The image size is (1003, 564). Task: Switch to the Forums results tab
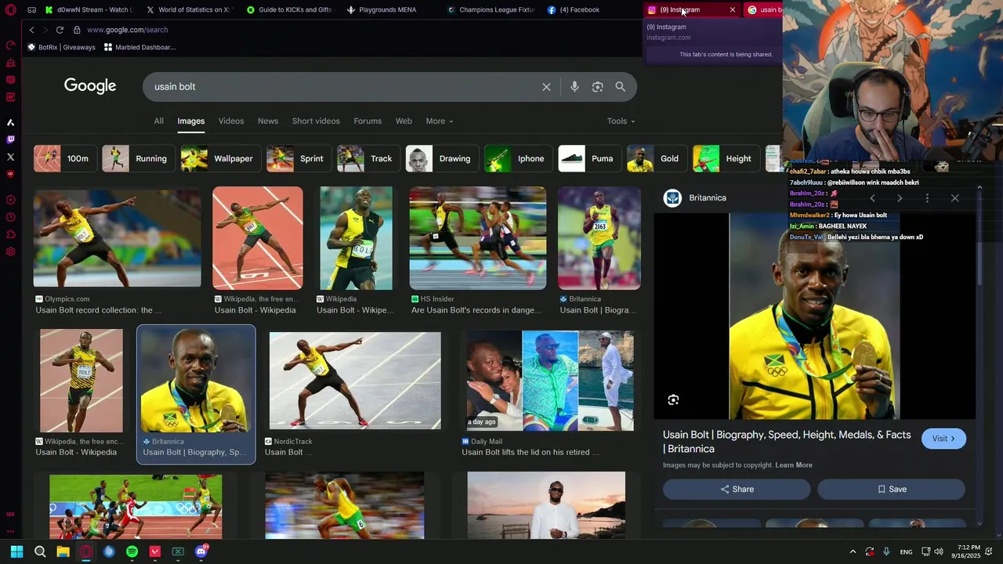point(368,121)
